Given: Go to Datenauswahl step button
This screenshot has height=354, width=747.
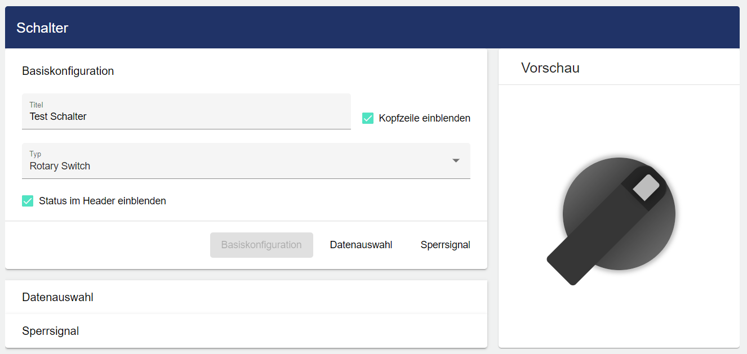Looking at the screenshot, I should click(361, 245).
